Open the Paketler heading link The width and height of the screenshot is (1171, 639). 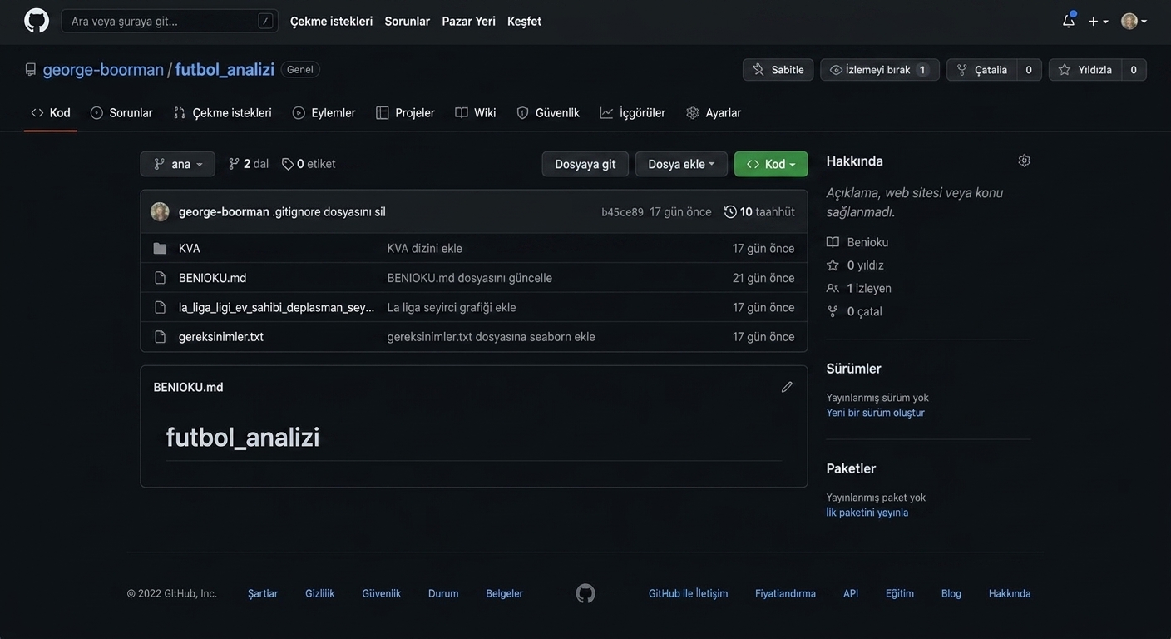click(x=852, y=468)
